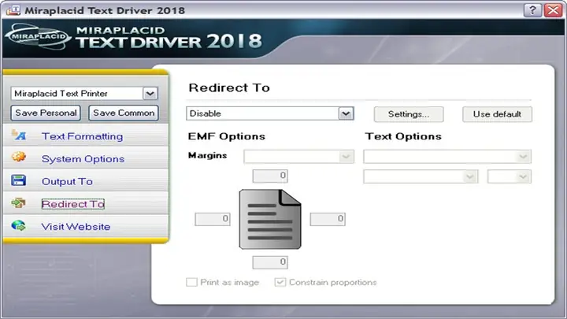Click the Redirect To arrows icon

[18, 203]
